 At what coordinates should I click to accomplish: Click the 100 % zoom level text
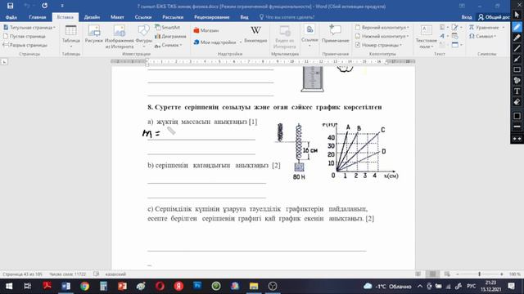(515, 274)
